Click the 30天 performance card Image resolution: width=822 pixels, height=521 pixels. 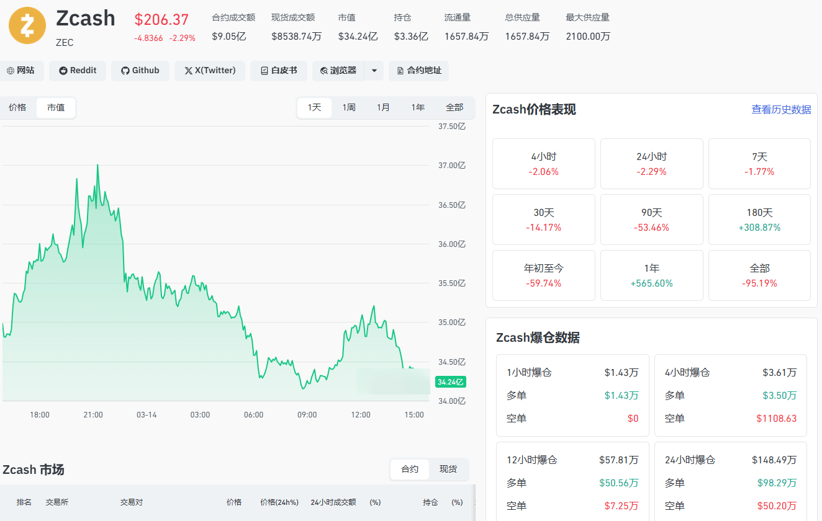544,220
